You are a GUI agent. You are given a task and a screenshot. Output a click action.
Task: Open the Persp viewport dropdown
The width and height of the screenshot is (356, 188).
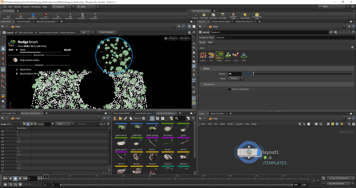coord(173,38)
